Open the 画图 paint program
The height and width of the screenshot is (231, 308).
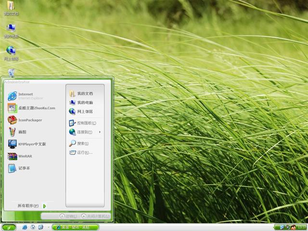coord(22,132)
